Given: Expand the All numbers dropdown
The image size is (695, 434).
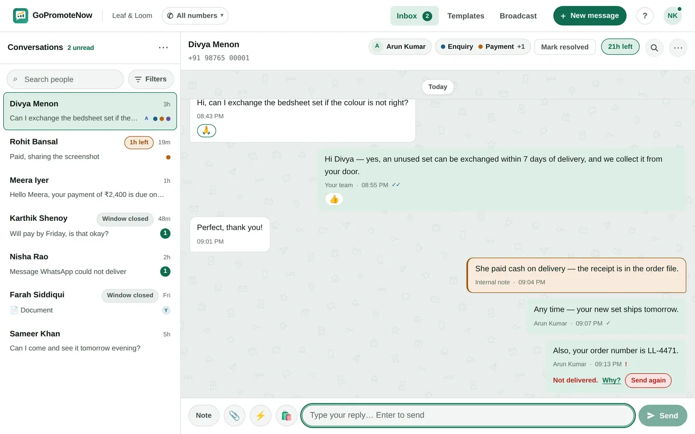Looking at the screenshot, I should [195, 16].
